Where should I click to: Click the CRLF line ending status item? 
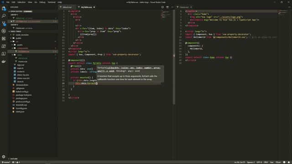coord(266,162)
